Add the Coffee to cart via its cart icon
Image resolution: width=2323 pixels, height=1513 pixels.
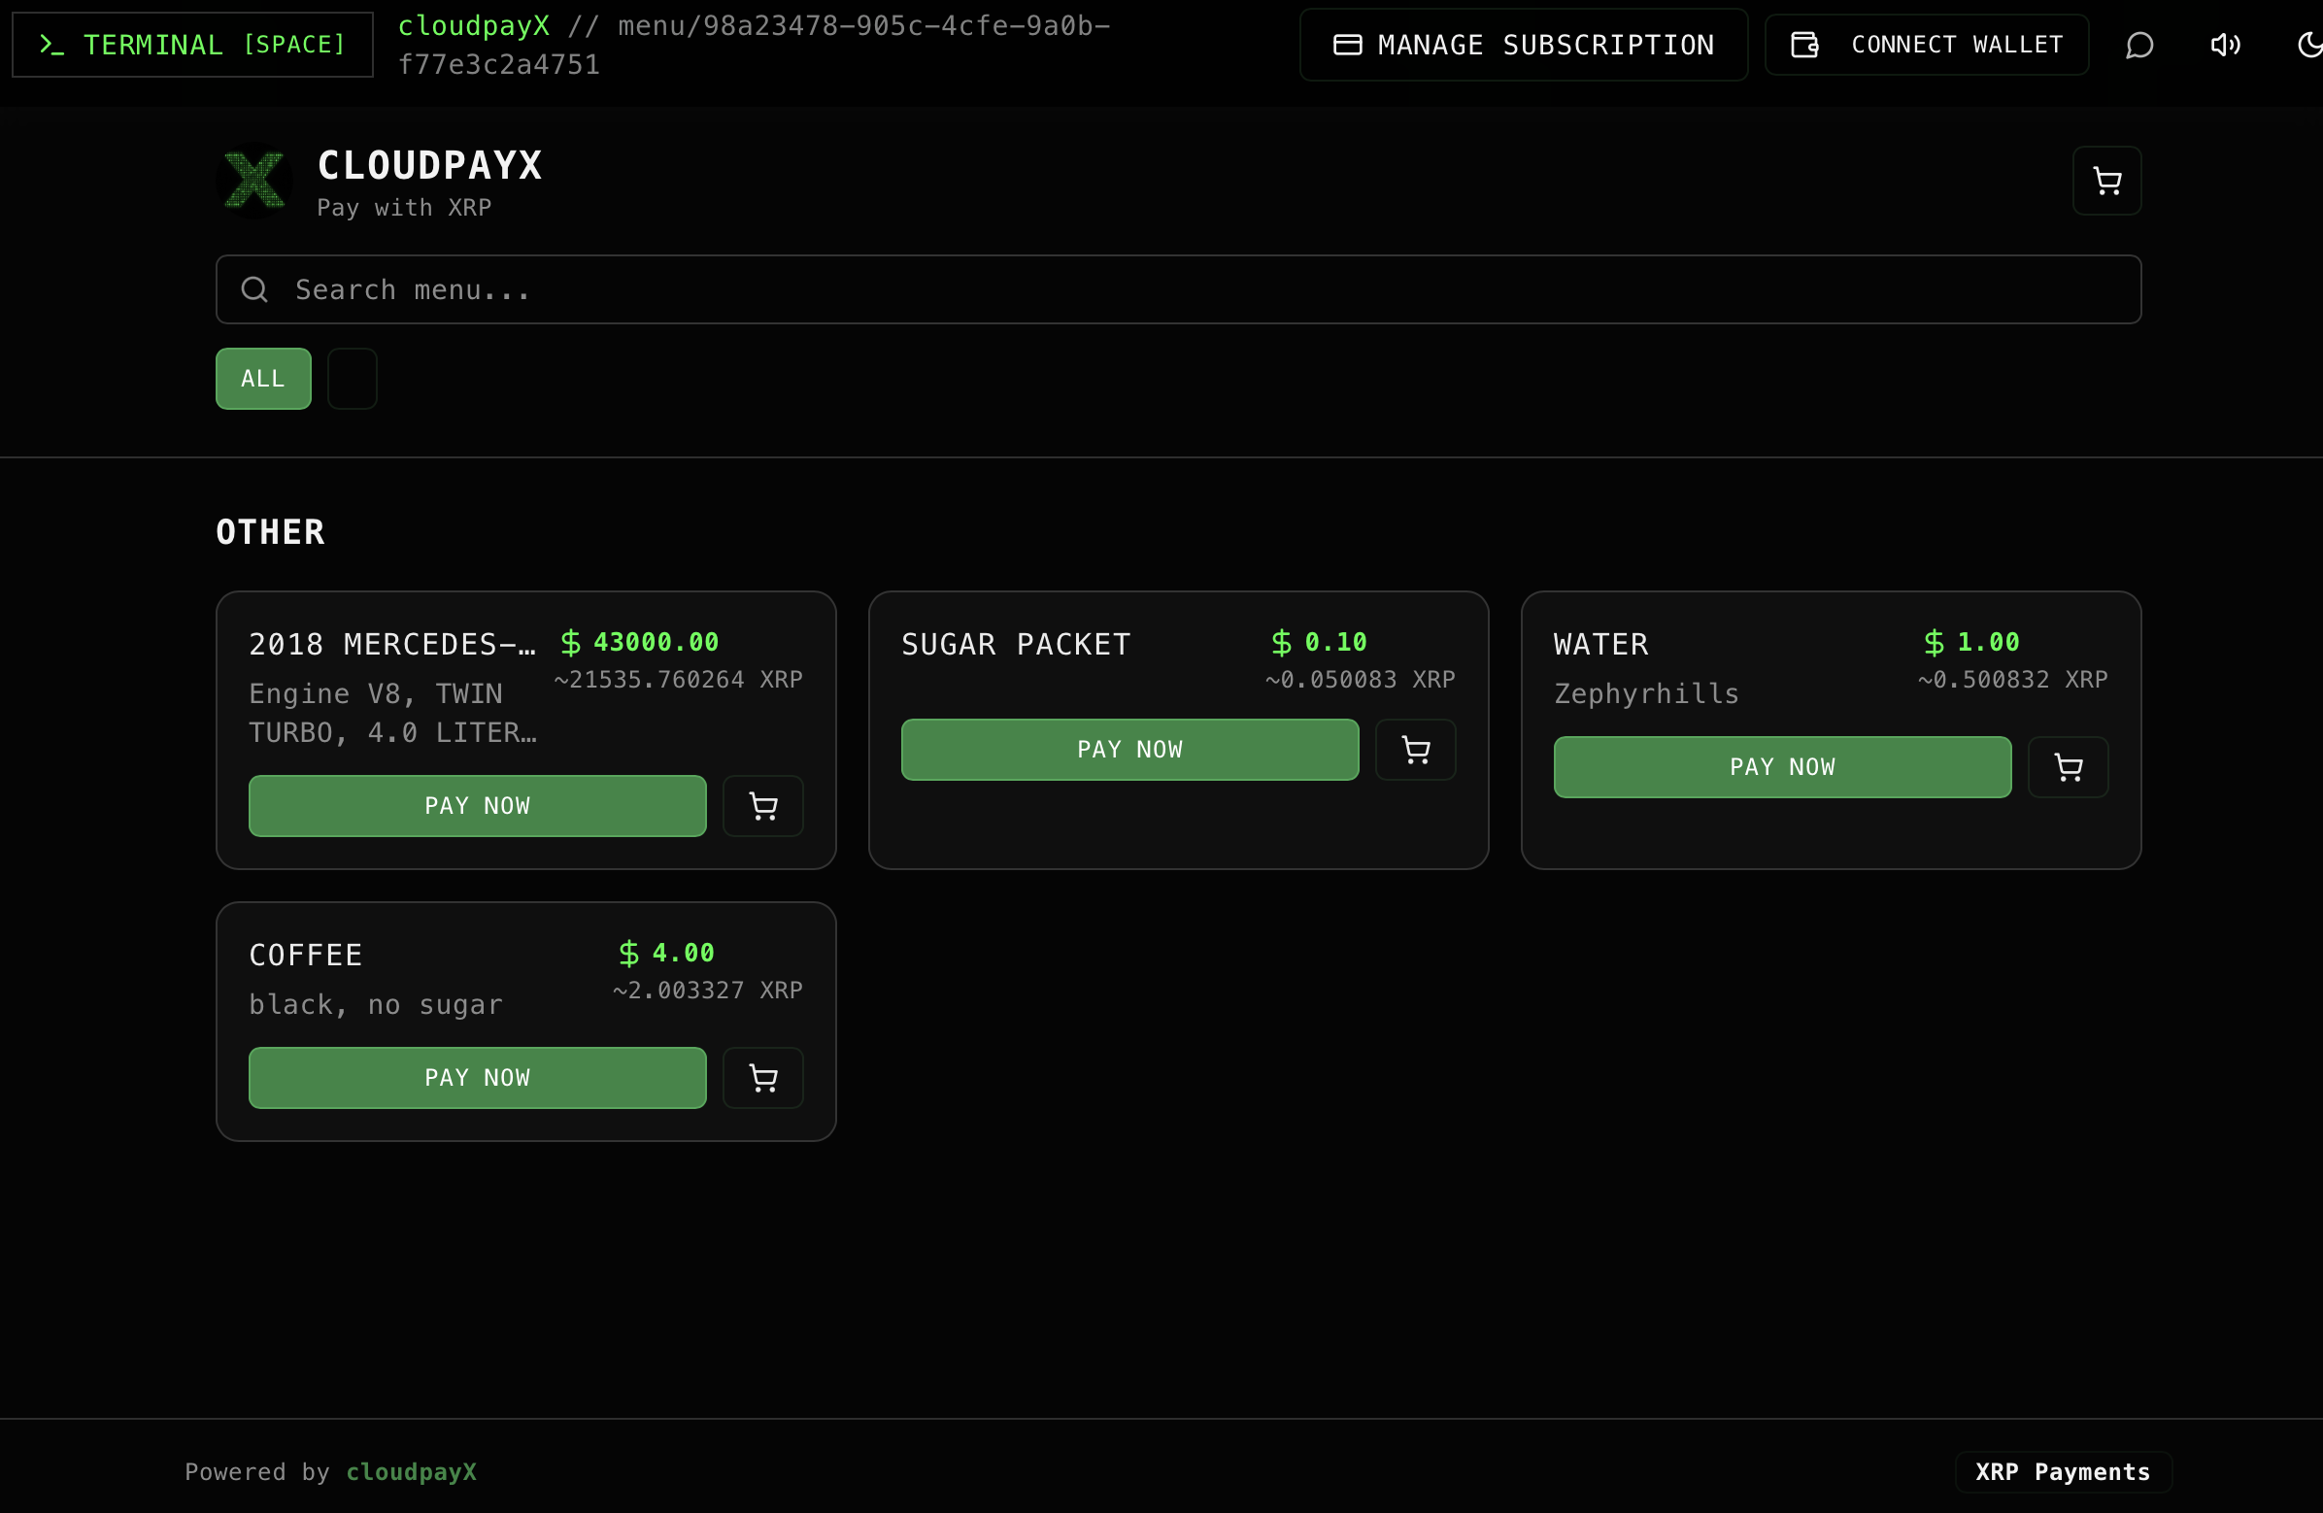[762, 1078]
